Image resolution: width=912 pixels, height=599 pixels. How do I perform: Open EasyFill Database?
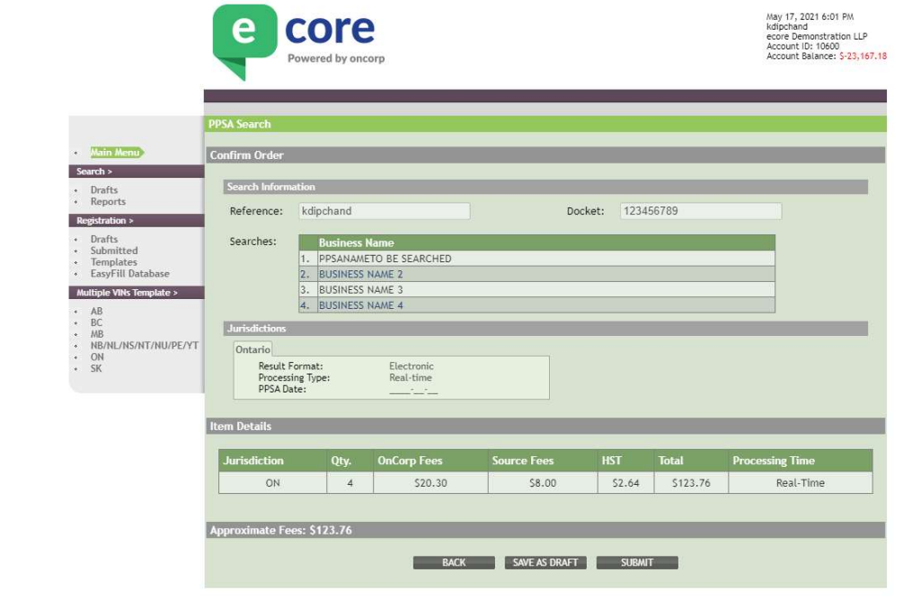tap(129, 273)
